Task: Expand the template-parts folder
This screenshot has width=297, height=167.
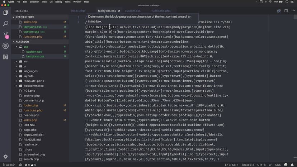Action: click(33, 81)
